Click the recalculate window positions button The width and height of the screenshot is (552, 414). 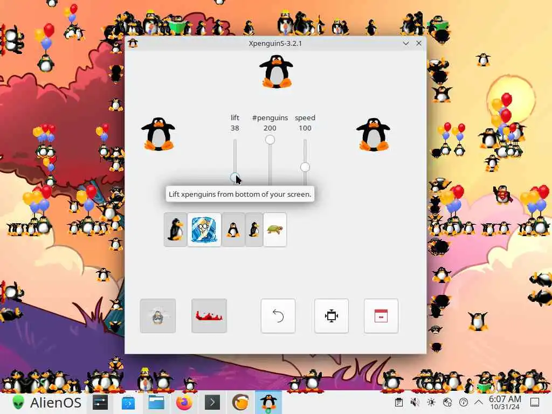(x=332, y=316)
